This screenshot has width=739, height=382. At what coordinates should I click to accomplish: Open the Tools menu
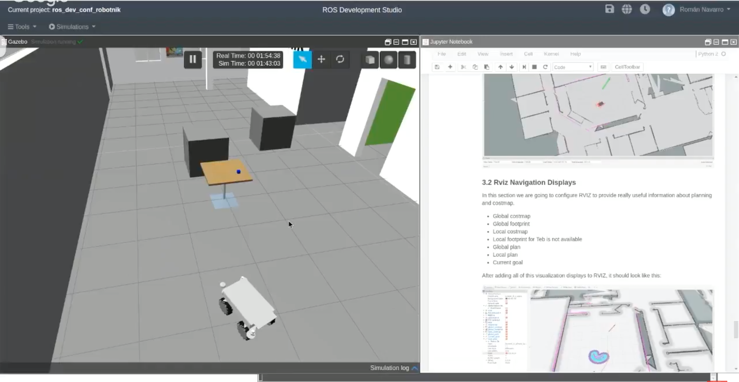pos(22,27)
